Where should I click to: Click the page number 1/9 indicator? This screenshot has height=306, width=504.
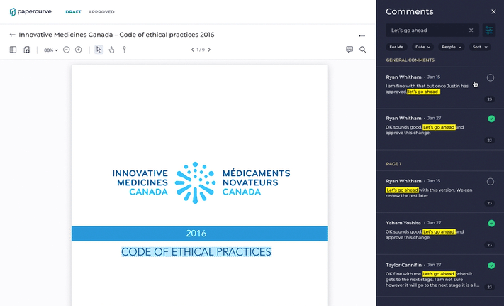pyautogui.click(x=201, y=50)
